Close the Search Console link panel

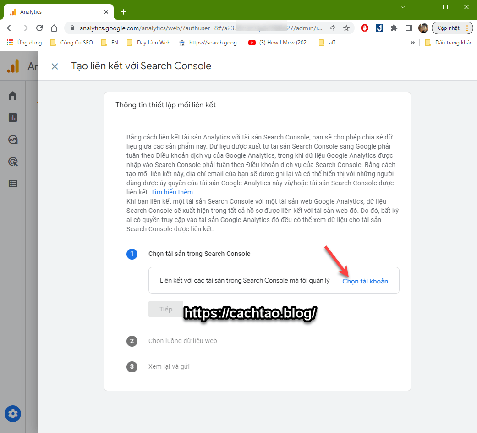(55, 67)
